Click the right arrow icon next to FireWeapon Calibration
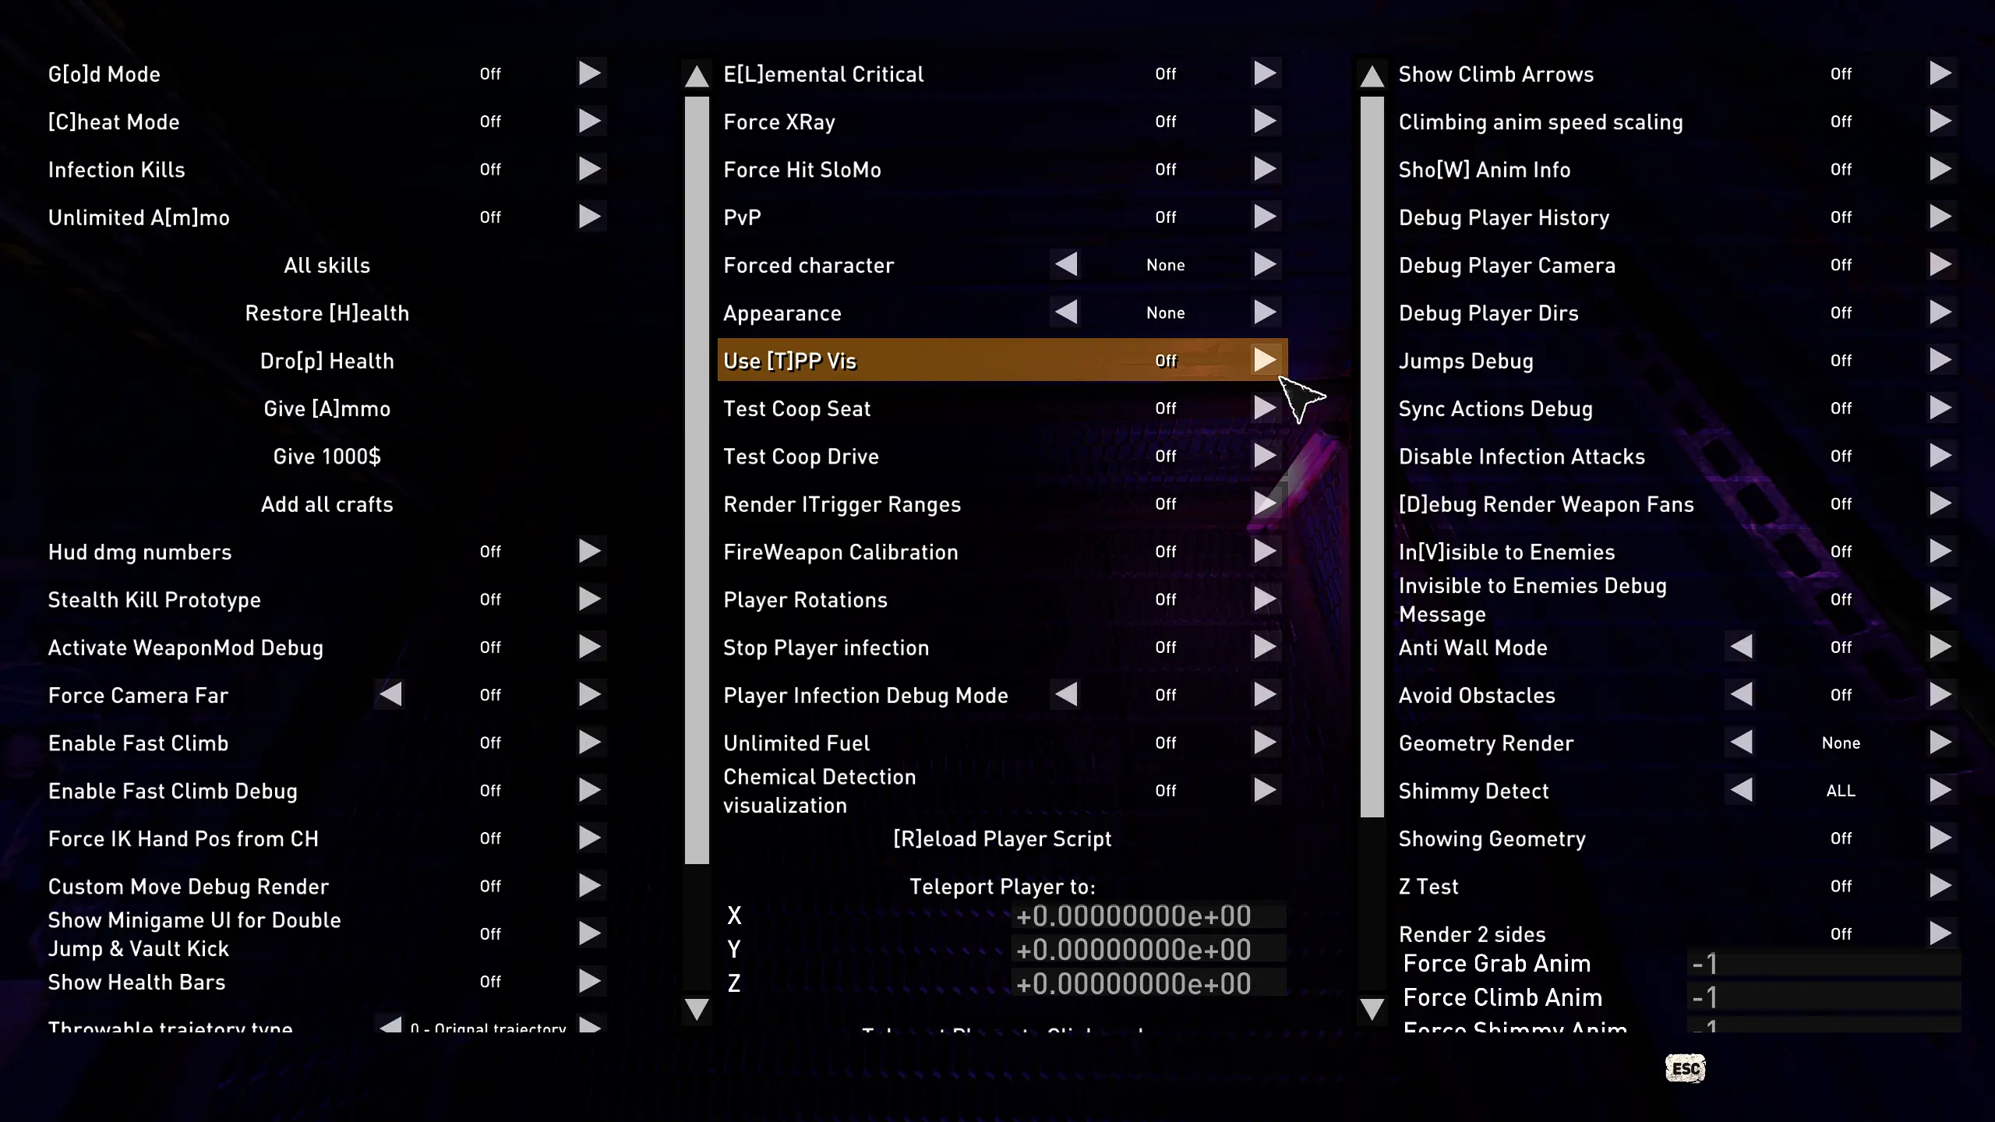1995x1122 pixels. click(1263, 552)
